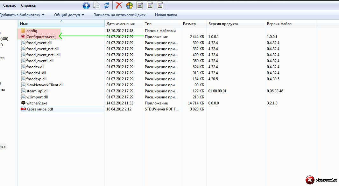This screenshot has height=186, width=339.
Task: Sort by the Версия продукта column header
Action: (x=236, y=24)
